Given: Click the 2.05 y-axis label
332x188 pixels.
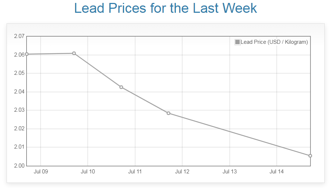Looking at the screenshot, I should (x=19, y=73).
